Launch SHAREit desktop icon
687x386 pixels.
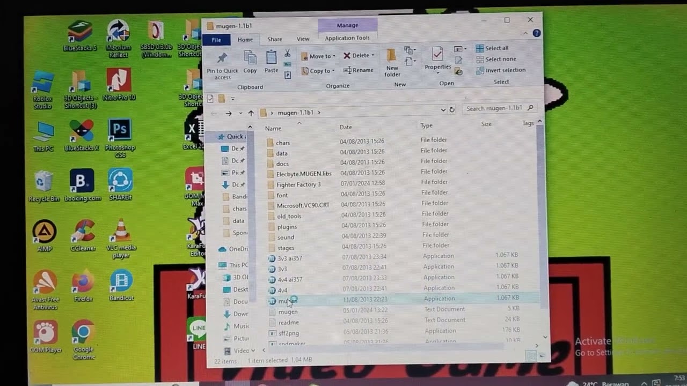[120, 184]
